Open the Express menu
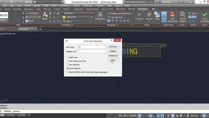The image size is (209, 118). [118, 6]
